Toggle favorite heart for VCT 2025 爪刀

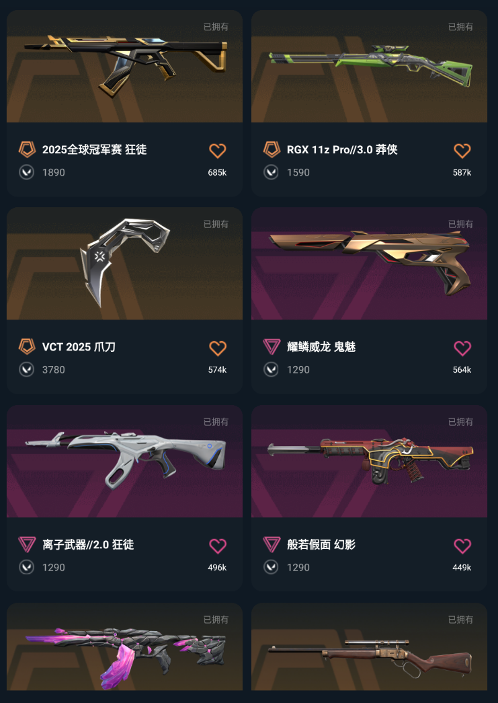click(x=218, y=348)
